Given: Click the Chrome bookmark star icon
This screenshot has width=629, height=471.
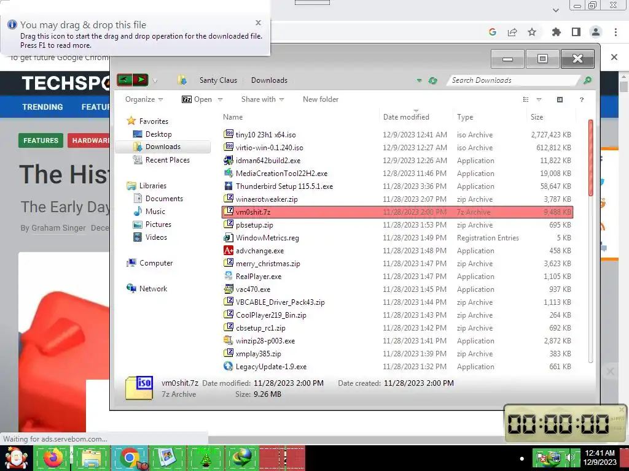Looking at the screenshot, I should [x=532, y=32].
